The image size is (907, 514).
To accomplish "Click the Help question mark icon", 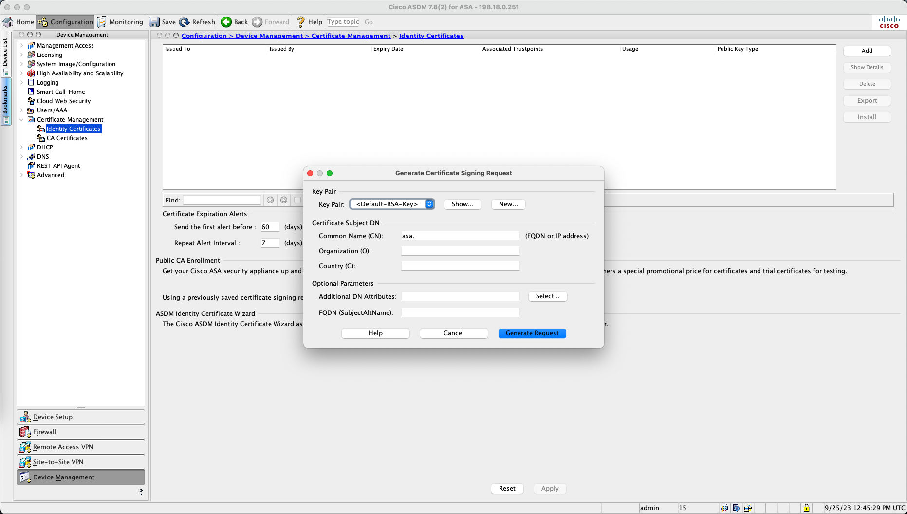I will pyautogui.click(x=300, y=22).
